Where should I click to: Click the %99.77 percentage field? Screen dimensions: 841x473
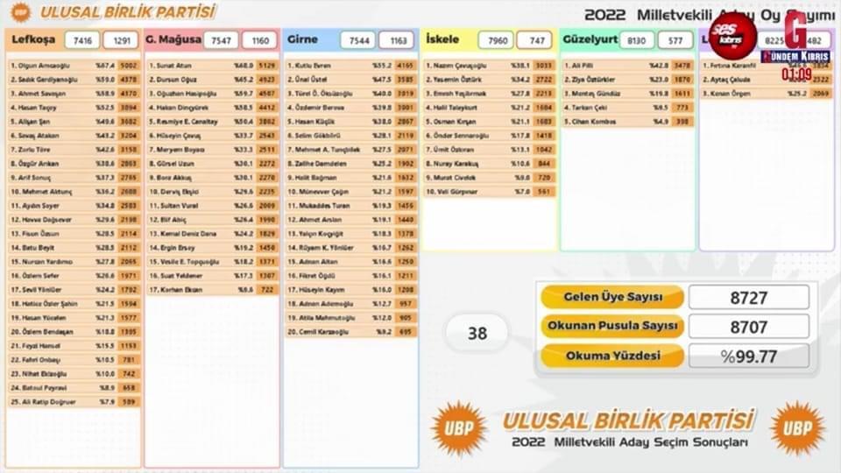pyautogui.click(x=748, y=356)
